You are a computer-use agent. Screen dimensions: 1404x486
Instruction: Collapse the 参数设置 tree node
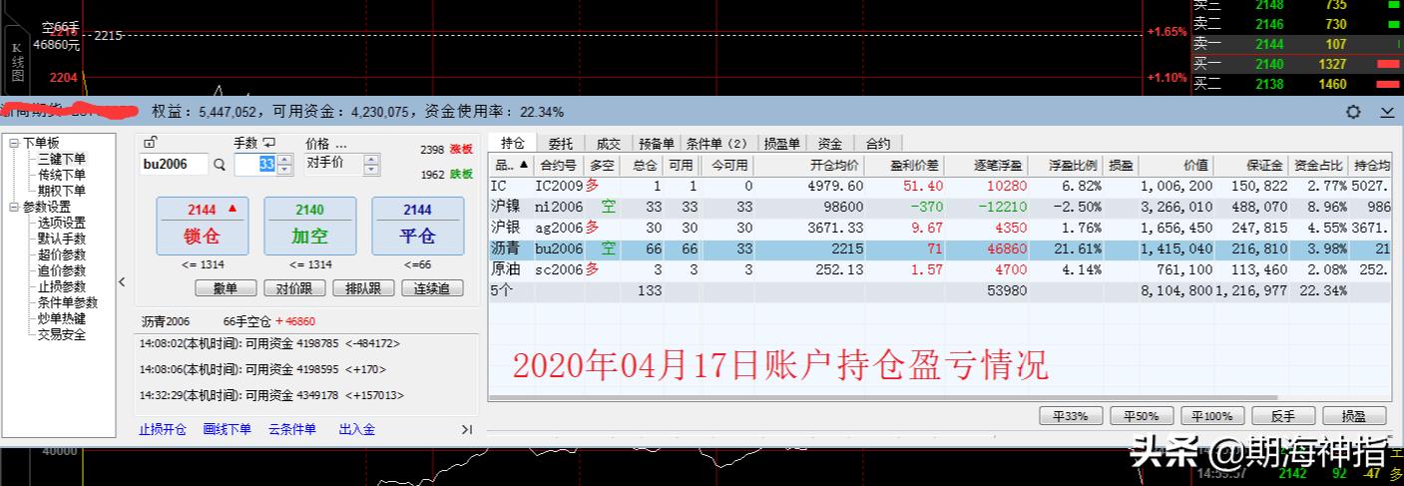click(x=14, y=207)
